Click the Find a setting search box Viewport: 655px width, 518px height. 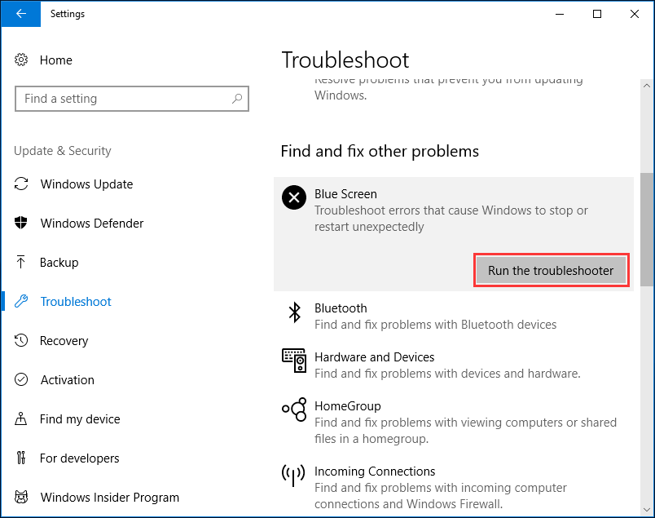pos(132,99)
